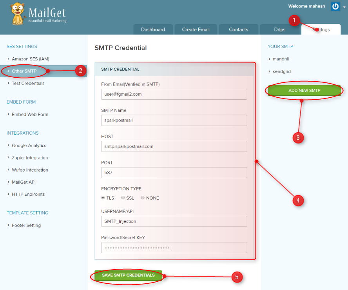348x290 pixels.
Task: Open Zapier Integration
Action: pos(30,158)
